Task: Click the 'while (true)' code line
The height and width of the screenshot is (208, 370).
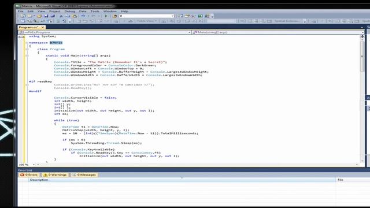Action: (66, 120)
